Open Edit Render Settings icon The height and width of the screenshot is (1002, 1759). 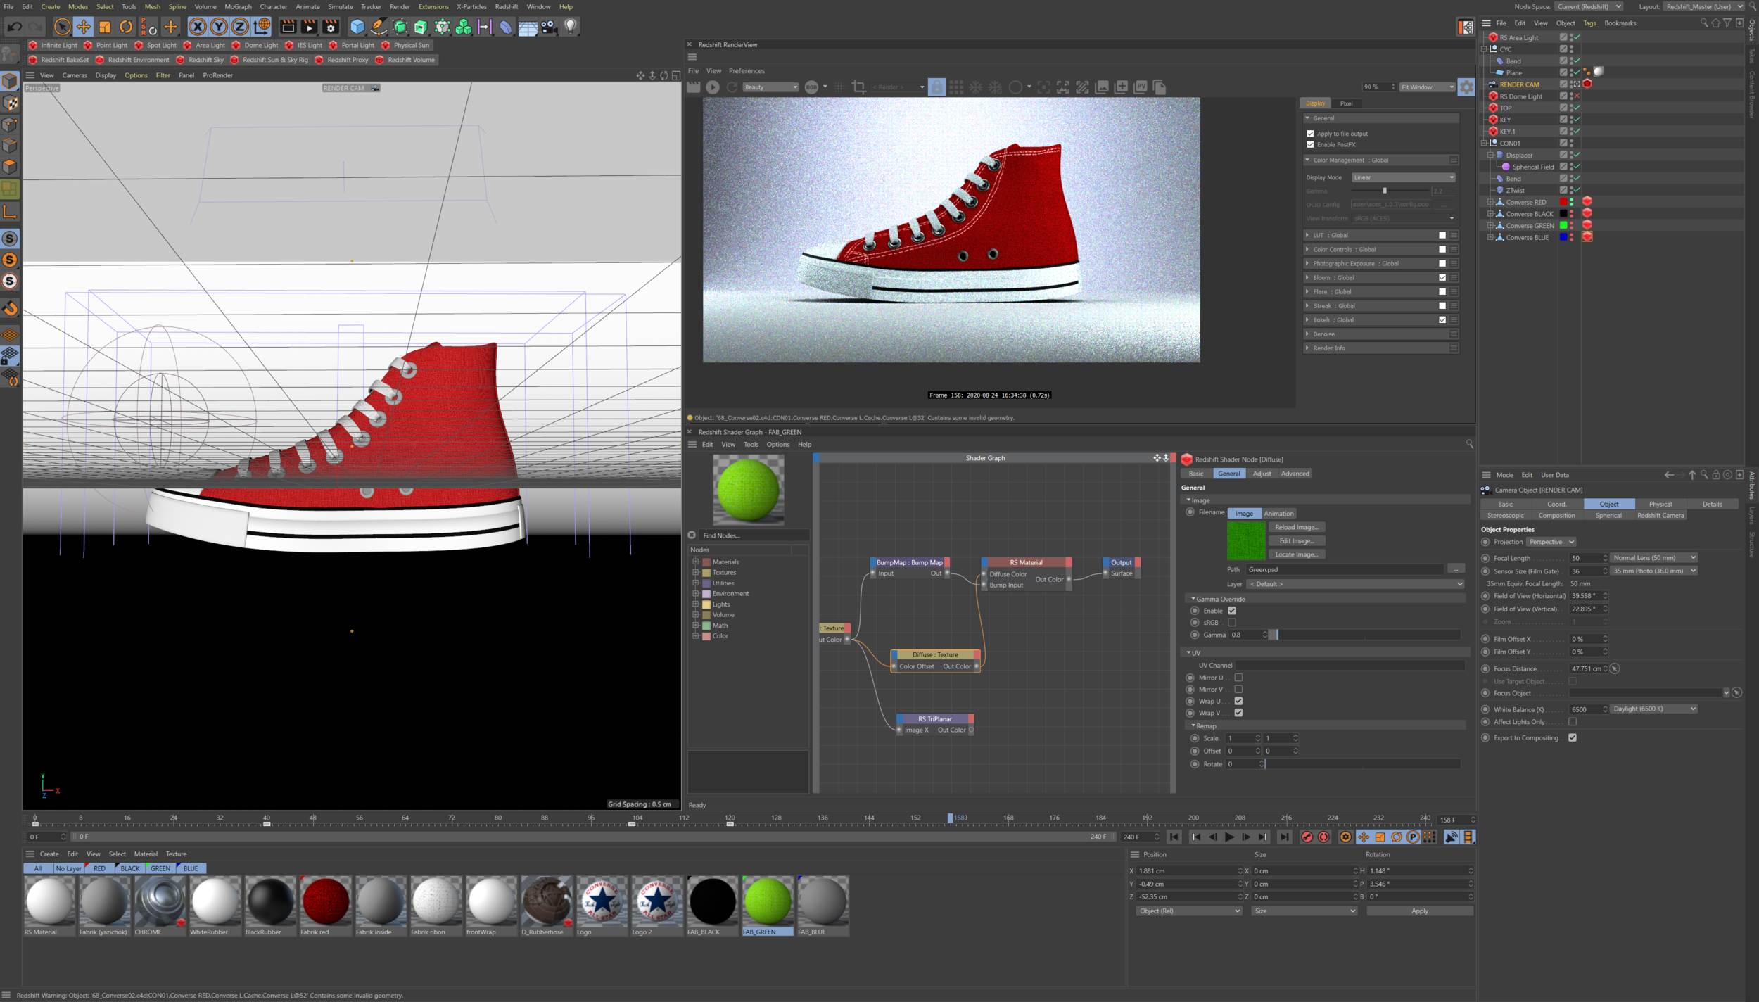(x=331, y=27)
